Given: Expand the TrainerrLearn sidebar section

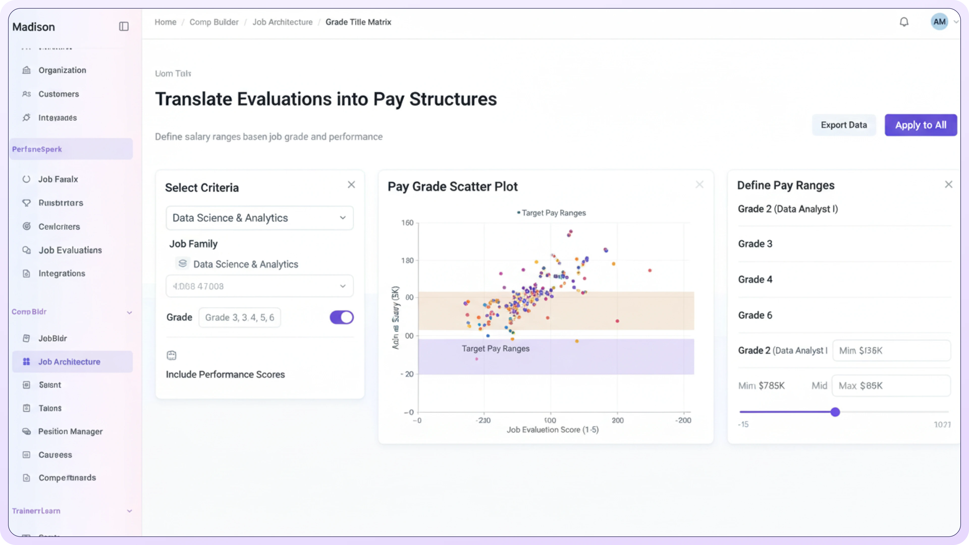Looking at the screenshot, I should point(129,511).
